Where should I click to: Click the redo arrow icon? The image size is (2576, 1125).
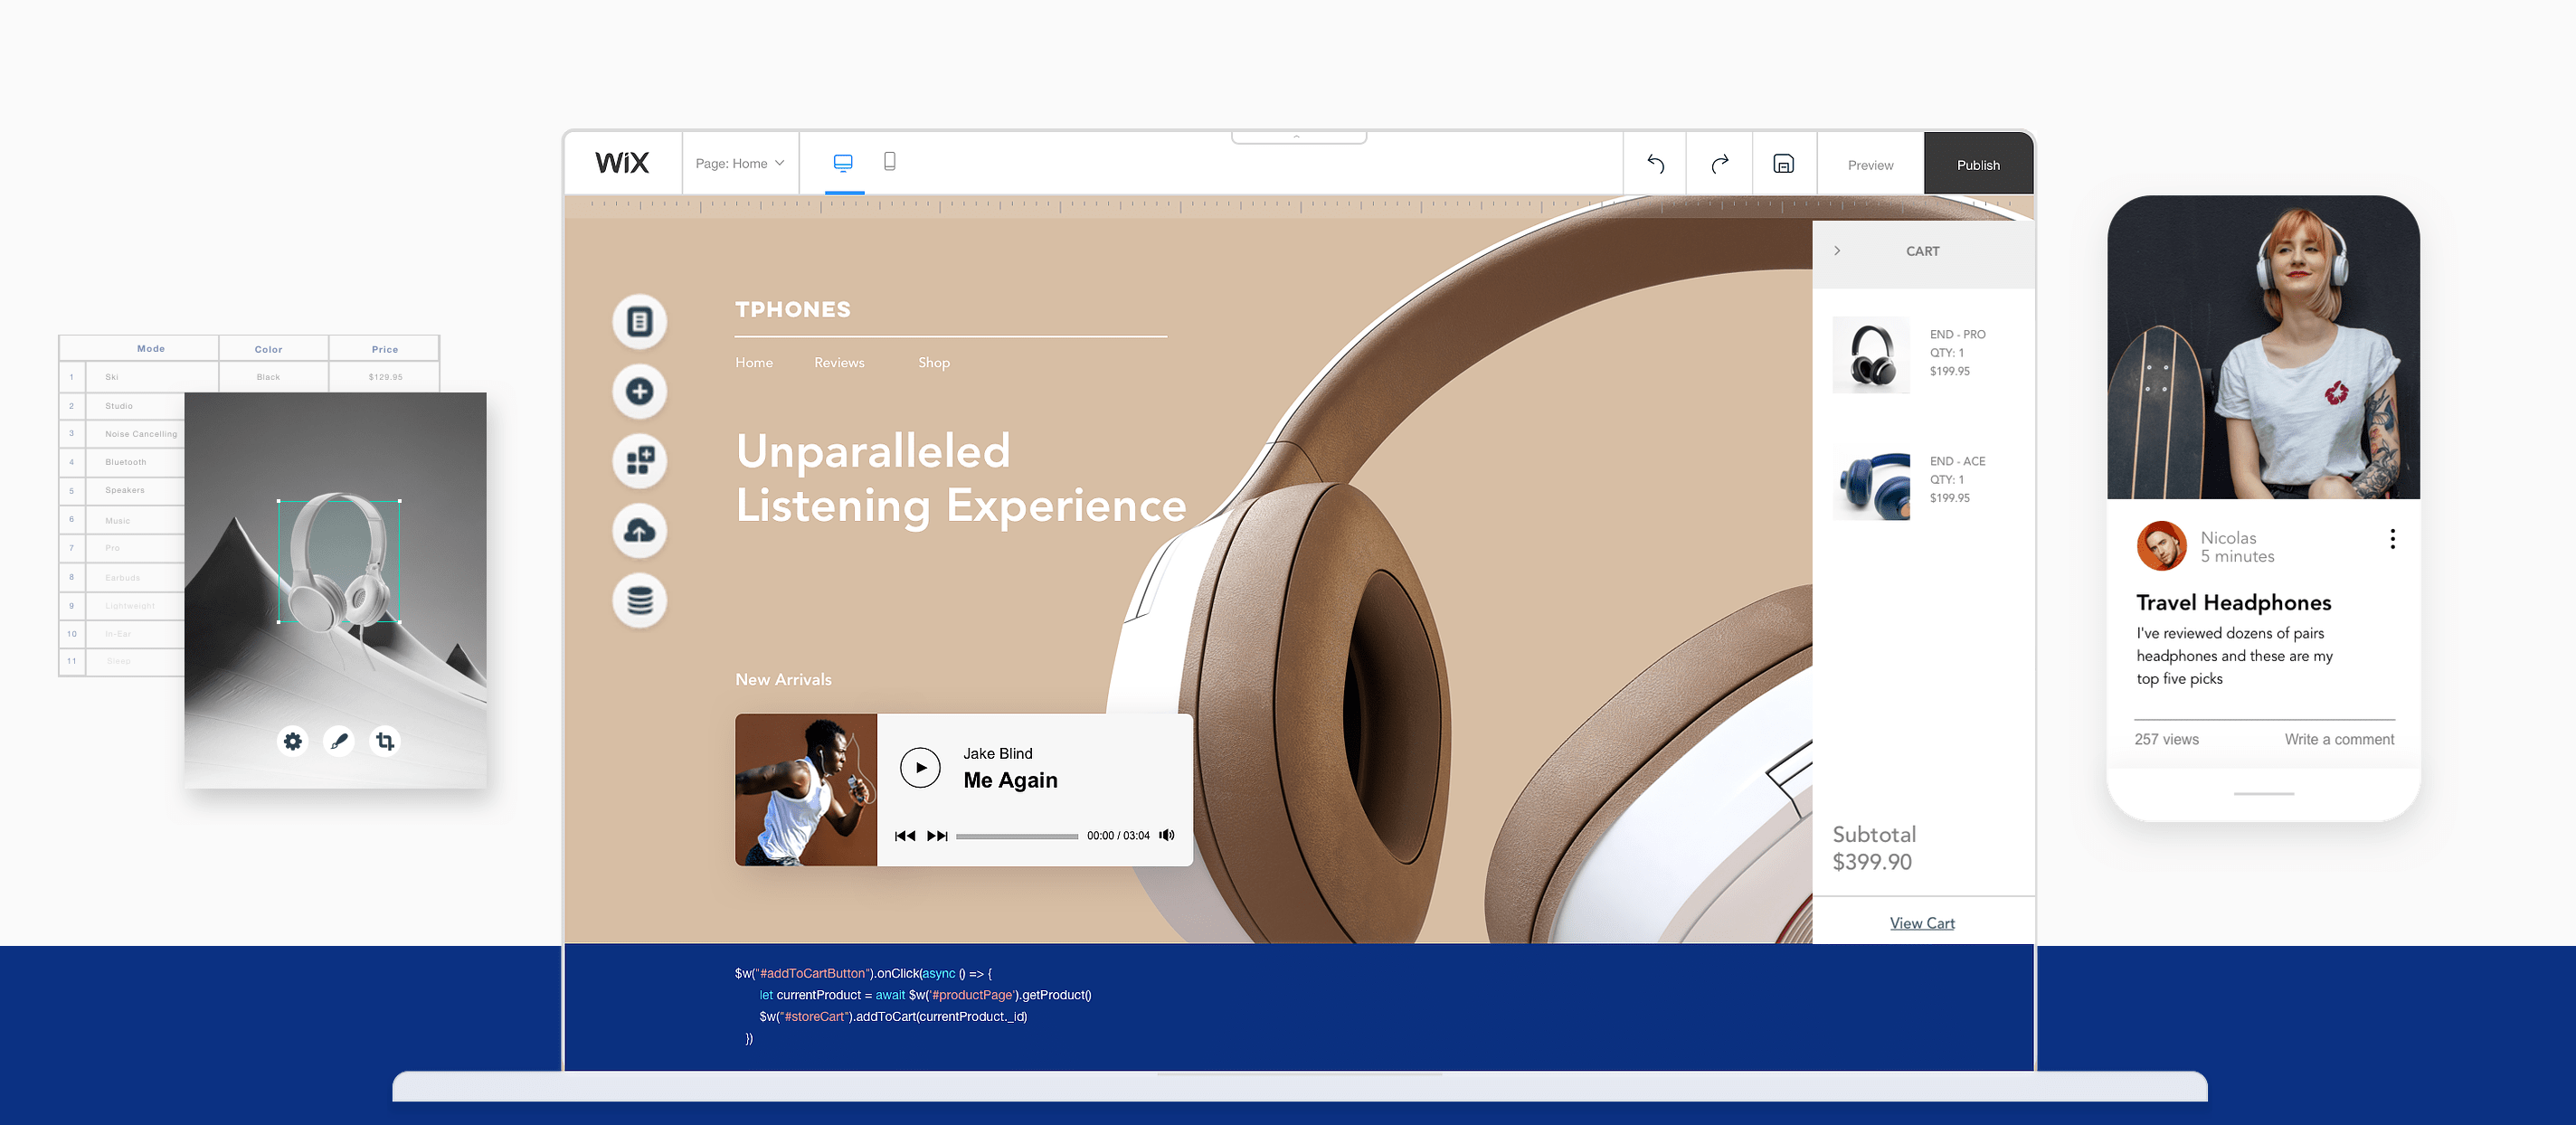(x=1719, y=164)
